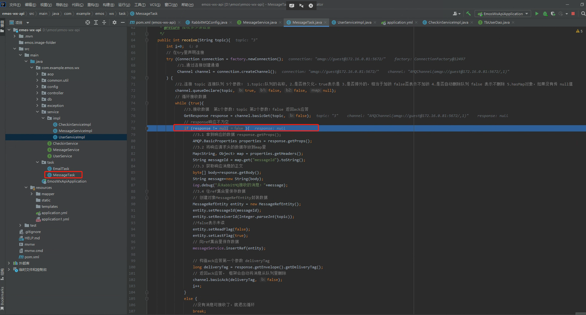586x315 pixels.
Task: Open EmailTask class in project tree
Action: (x=61, y=169)
